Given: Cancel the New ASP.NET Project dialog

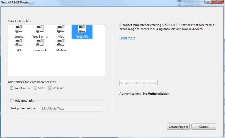Looking at the screenshot, I should click(x=204, y=127).
